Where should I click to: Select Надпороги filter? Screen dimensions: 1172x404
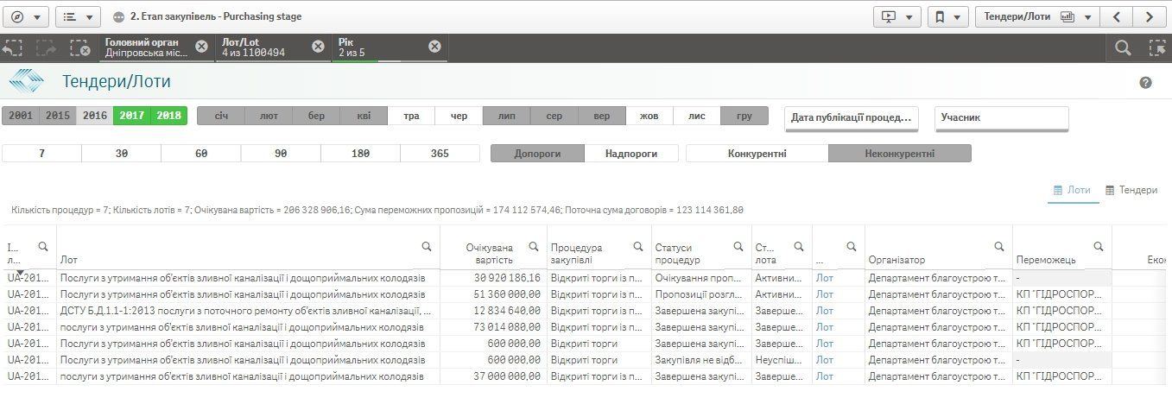pyautogui.click(x=630, y=154)
